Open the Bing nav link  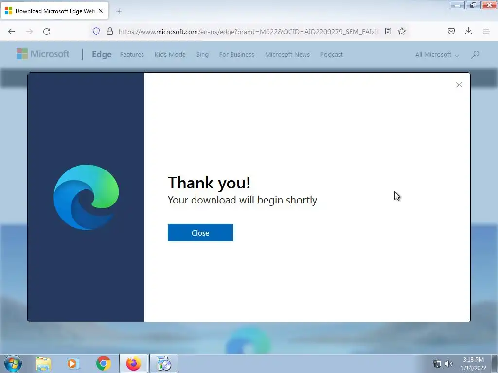click(x=202, y=54)
